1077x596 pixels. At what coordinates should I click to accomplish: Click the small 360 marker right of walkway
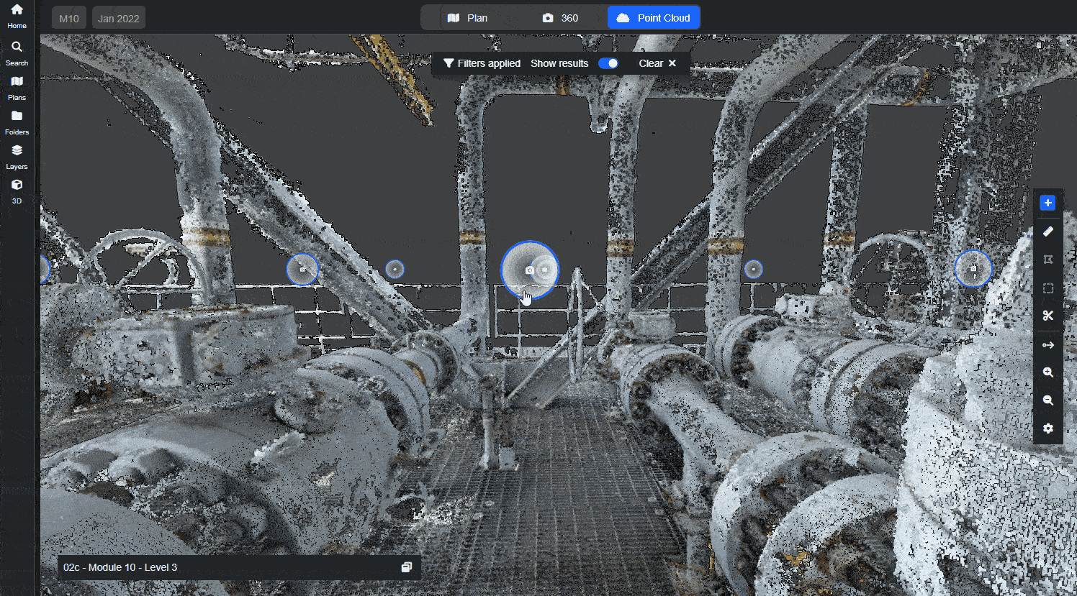click(753, 270)
